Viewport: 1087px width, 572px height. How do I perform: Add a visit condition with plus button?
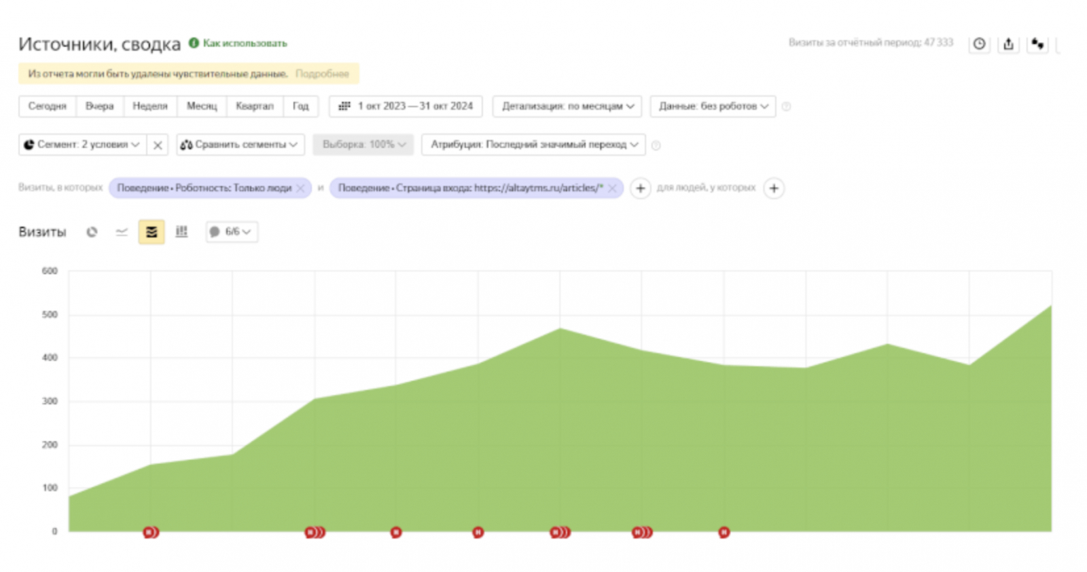point(640,188)
